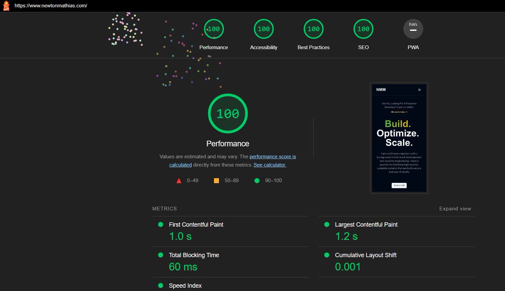Viewport: 505px width, 291px height.
Task: Jump to the Best Practices score gauge
Action: tap(314, 29)
